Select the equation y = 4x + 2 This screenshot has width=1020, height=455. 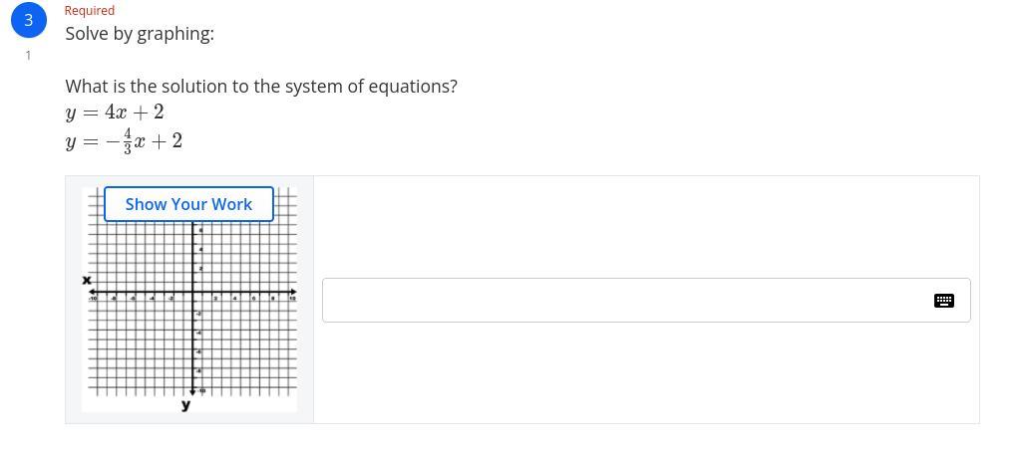click(115, 113)
